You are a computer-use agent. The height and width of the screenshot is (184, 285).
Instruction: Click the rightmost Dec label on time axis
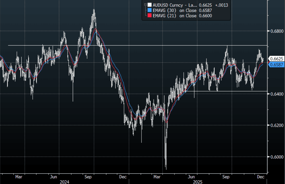[261, 177]
